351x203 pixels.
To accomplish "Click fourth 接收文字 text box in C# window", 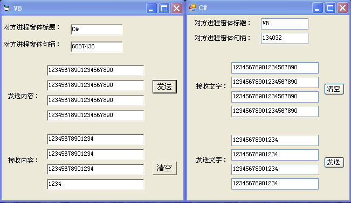I will click(275, 111).
